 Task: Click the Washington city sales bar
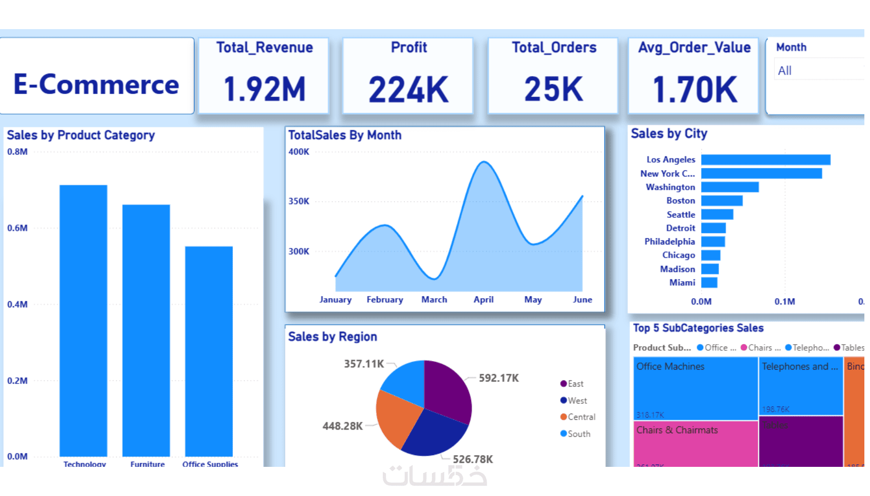pos(730,187)
